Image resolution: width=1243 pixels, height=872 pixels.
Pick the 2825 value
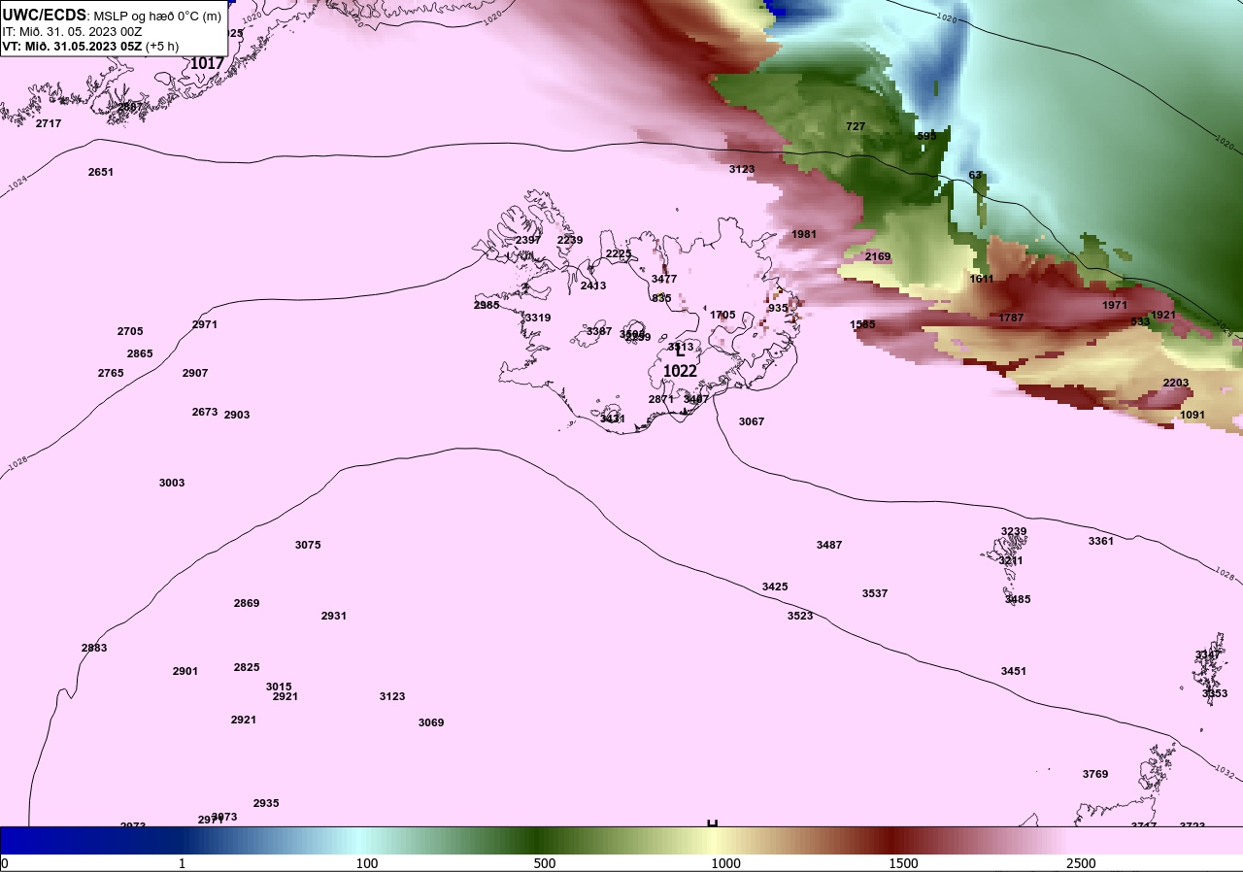(247, 667)
